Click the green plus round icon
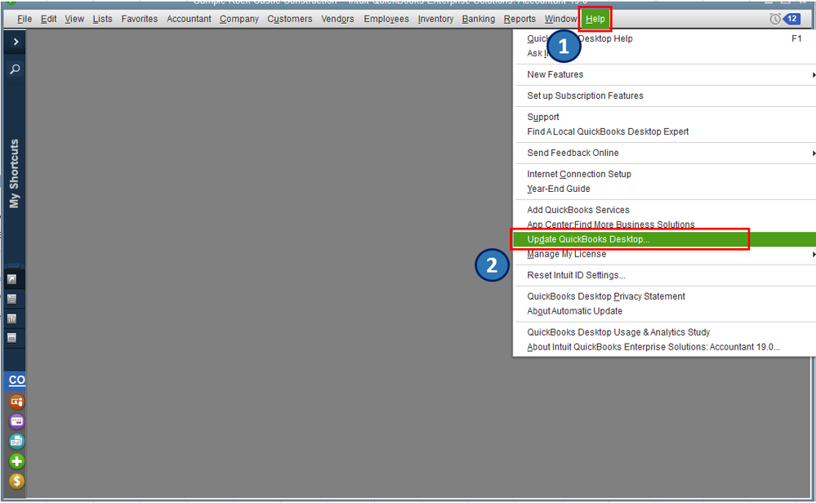 [16, 461]
